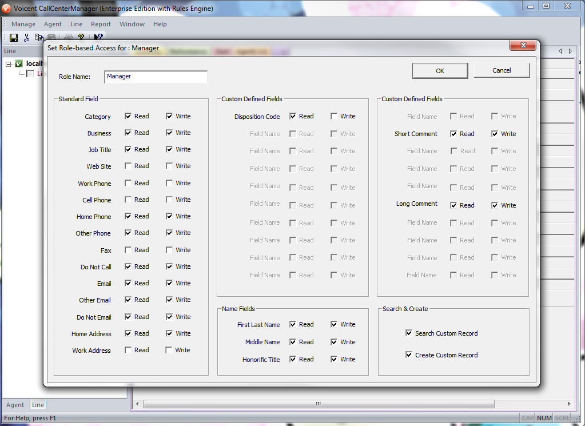Enable Write for Disposition Code
The image size is (585, 426).
click(334, 116)
